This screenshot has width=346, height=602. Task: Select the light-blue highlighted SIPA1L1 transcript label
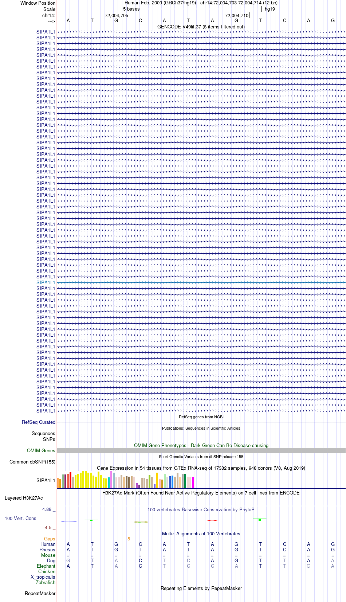pyautogui.click(x=46, y=282)
